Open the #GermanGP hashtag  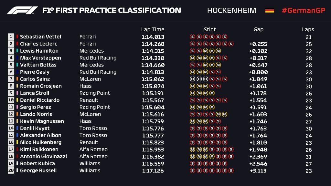pos(303,10)
